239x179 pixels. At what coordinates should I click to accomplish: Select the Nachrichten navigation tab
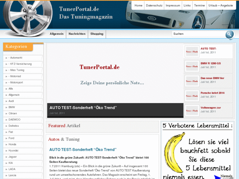point(77,34)
